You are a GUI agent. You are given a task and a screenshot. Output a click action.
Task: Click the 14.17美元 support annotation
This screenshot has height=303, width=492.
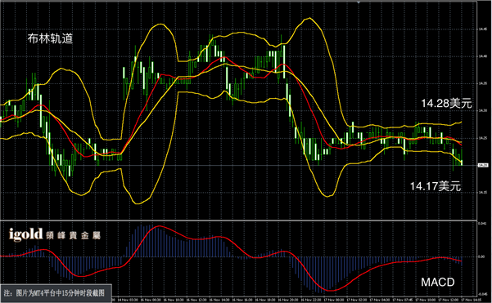[436, 186]
